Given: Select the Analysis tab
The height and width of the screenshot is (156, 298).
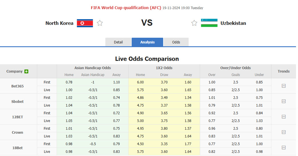Looking at the screenshot, I should pyautogui.click(x=147, y=42).
